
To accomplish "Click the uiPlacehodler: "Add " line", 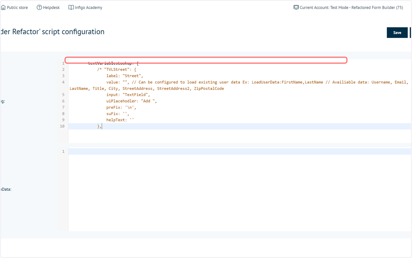I will pyautogui.click(x=131, y=101).
